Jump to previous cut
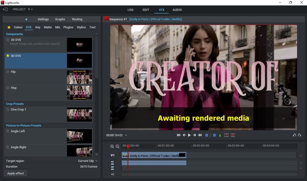Screen dimensions: 307x181 [179, 135]
